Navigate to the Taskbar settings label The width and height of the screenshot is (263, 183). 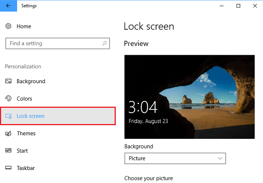[25, 168]
